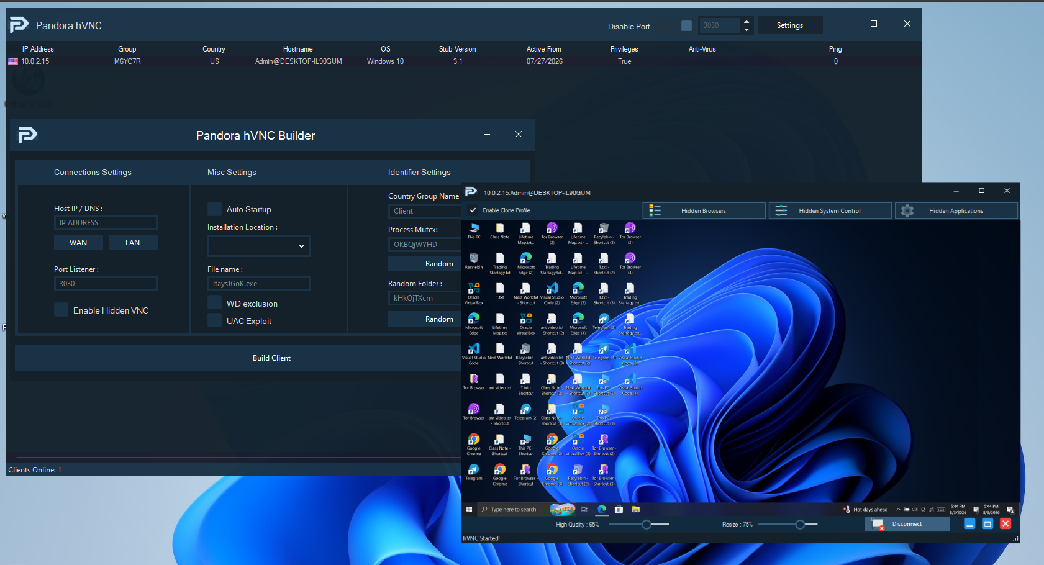The height and width of the screenshot is (565, 1044).
Task: Tick the UAC Exploit checkbox
Action: tap(214, 320)
